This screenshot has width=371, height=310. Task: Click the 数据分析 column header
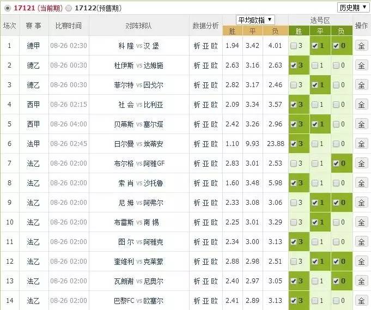(206, 26)
